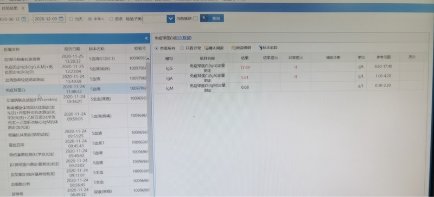The width and height of the screenshot is (434, 197).
Task: Click the end date field 2020-12-09
Action: (x=49, y=19)
